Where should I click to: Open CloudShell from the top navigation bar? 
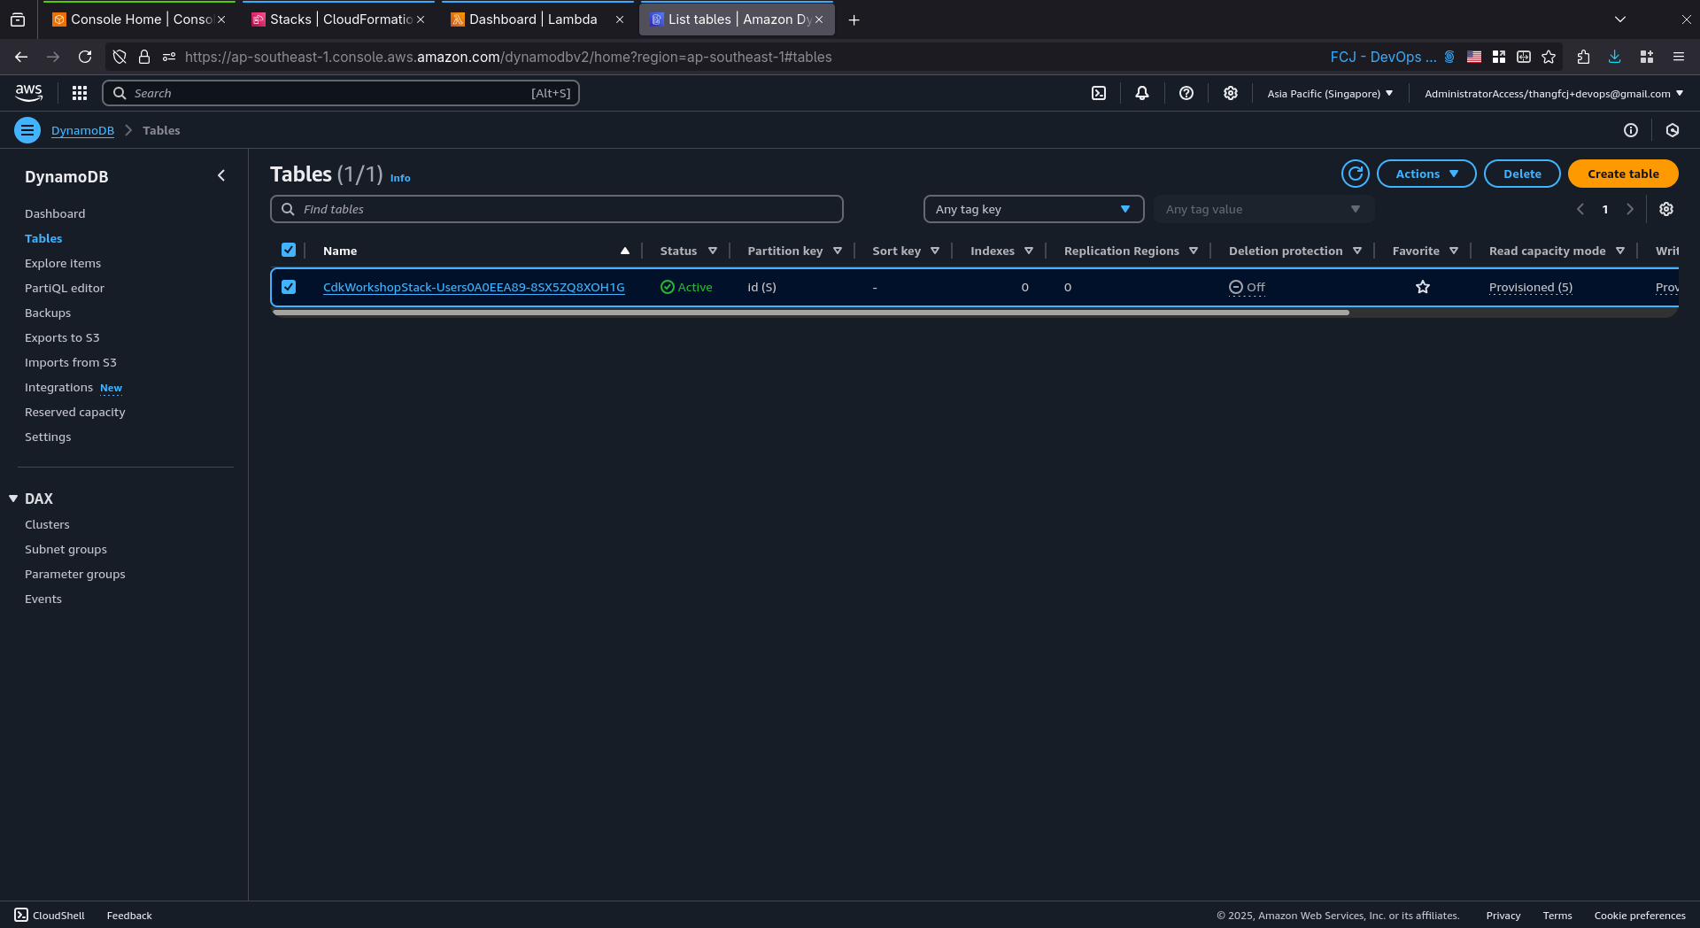pyautogui.click(x=1099, y=93)
